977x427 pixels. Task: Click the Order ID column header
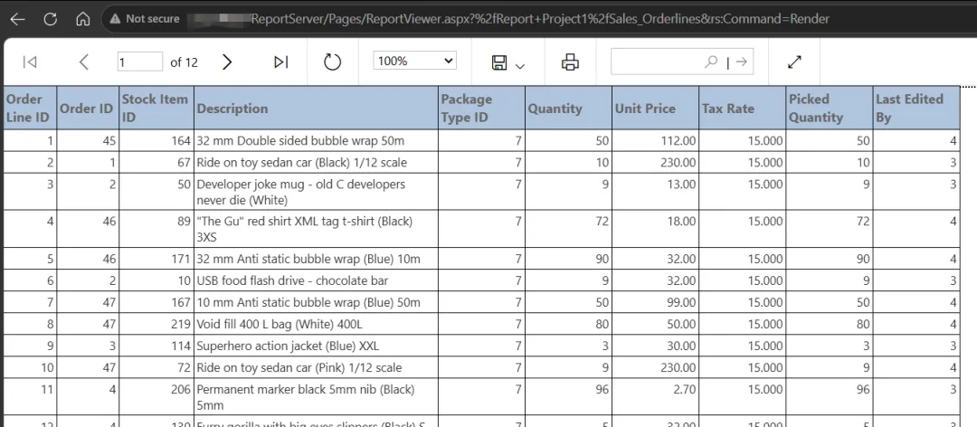tap(88, 108)
